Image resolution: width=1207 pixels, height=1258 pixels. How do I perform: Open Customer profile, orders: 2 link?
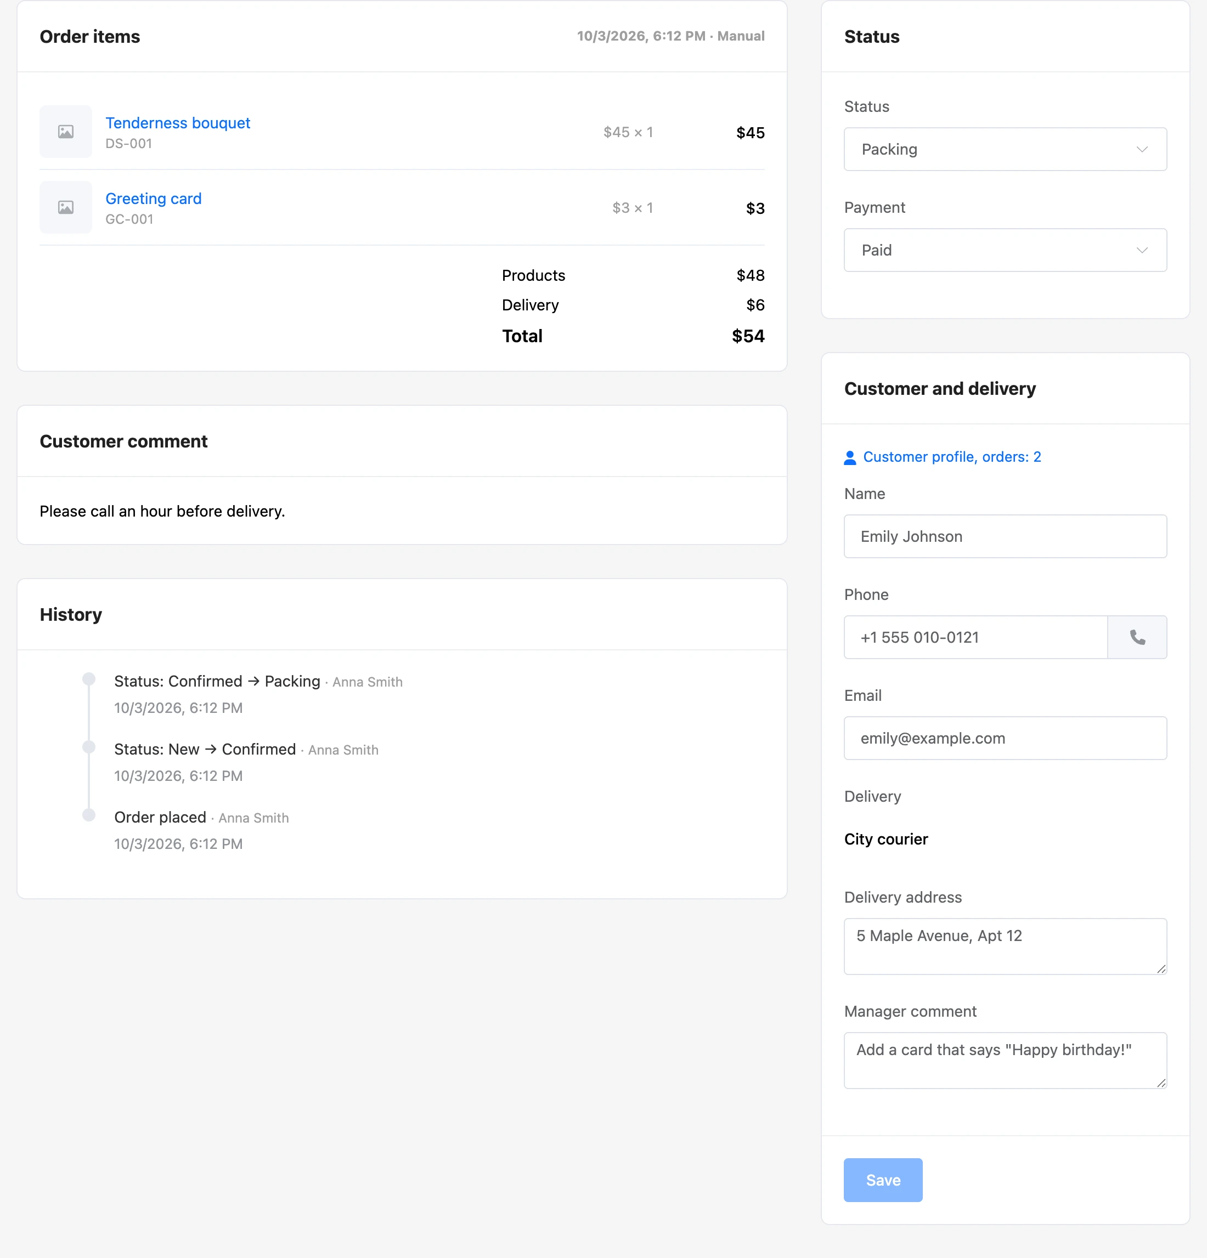pyautogui.click(x=952, y=457)
